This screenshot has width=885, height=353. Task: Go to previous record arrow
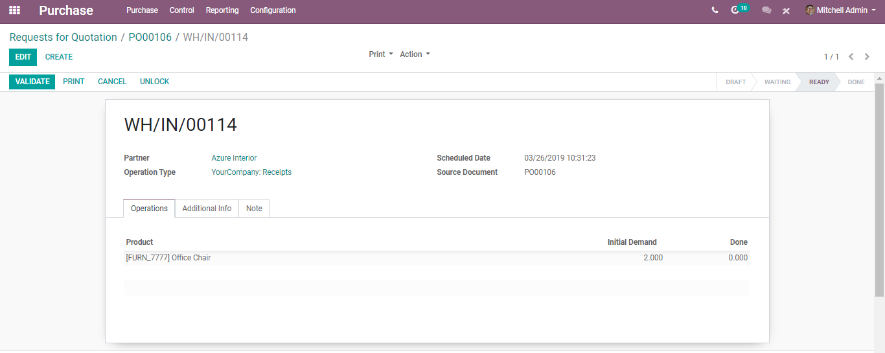(851, 57)
